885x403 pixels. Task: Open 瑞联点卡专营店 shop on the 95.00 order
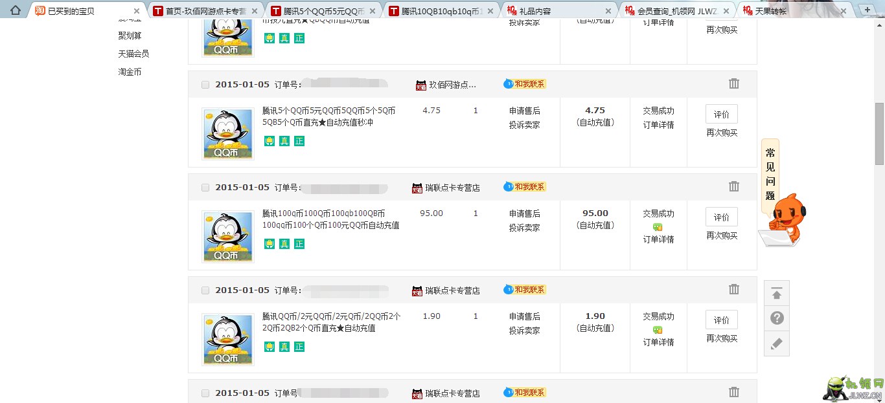pos(452,188)
